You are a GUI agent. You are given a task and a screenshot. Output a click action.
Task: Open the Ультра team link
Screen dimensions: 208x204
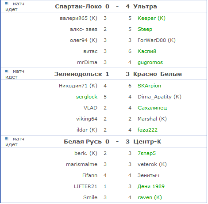(x=145, y=7)
